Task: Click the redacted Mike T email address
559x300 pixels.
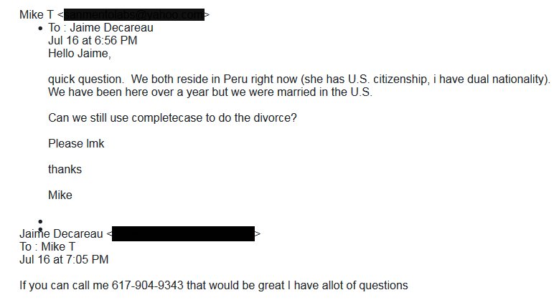Action: [134, 14]
